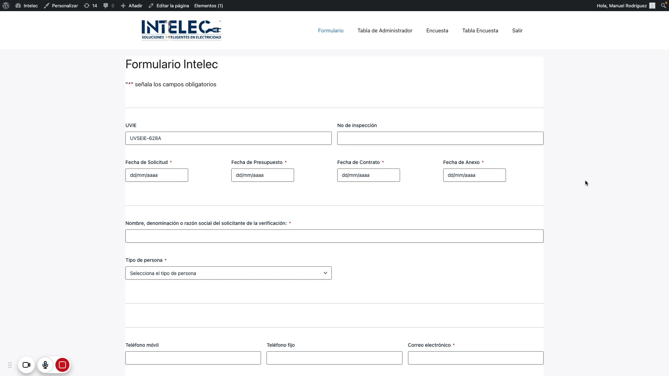
Task: Click the user avatar next to Manuel Rodriguez
Action: (652, 6)
